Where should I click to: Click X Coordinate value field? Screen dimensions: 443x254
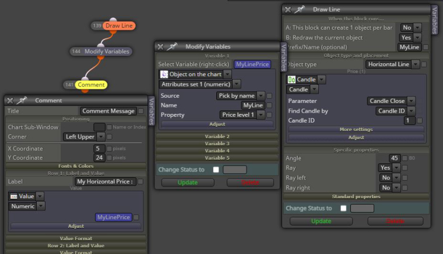pos(99,148)
